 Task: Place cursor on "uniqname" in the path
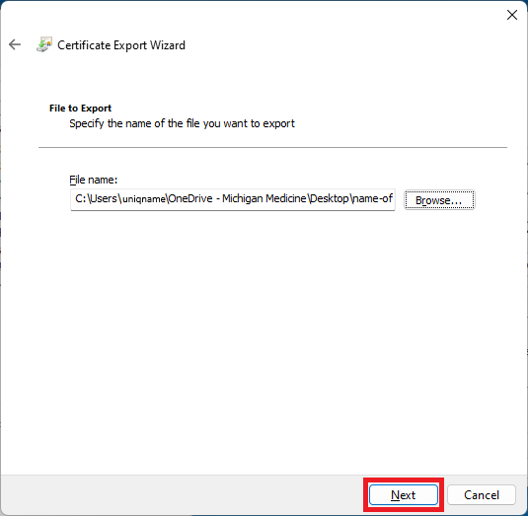(143, 199)
